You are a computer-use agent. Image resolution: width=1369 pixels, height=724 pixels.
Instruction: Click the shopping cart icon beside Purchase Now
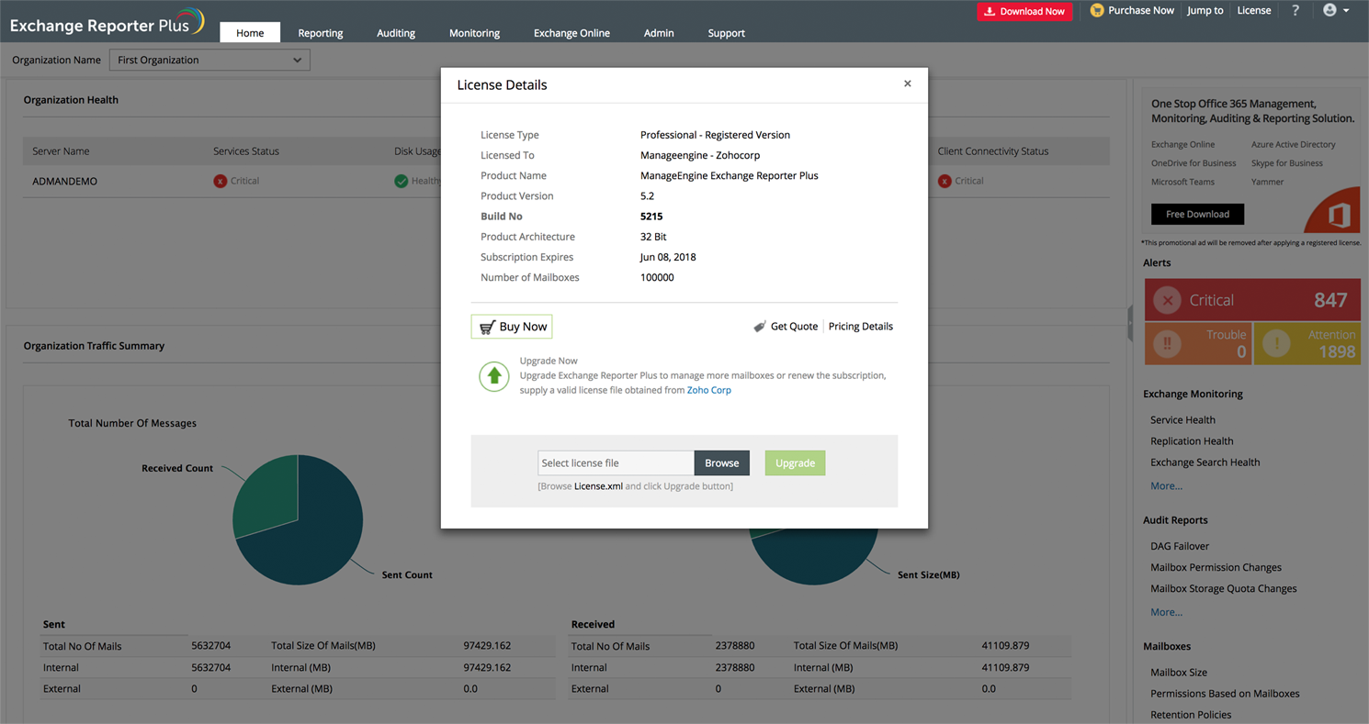[x=1096, y=10]
